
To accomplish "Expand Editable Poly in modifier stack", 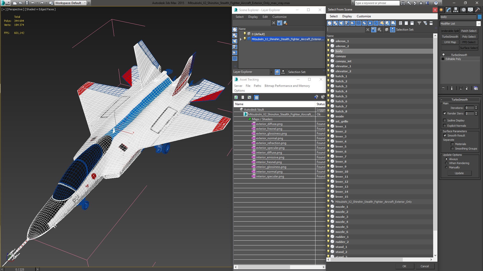I will [x=443, y=59].
